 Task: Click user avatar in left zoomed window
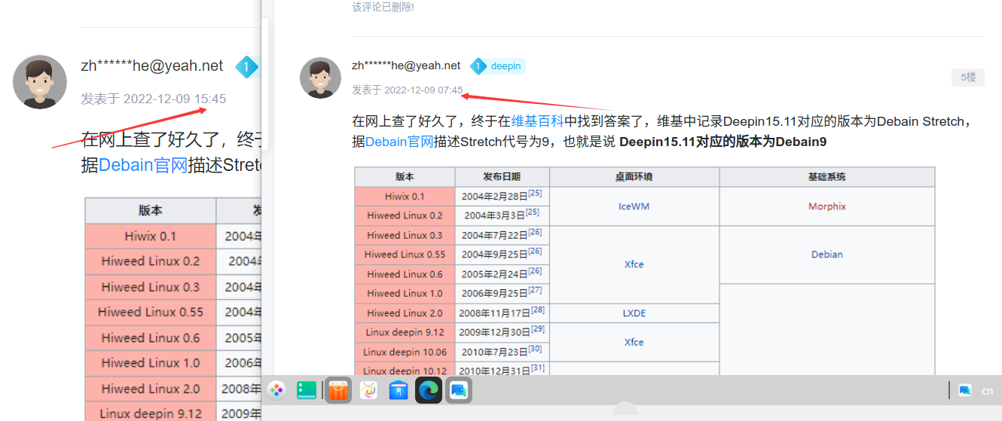pos(40,81)
